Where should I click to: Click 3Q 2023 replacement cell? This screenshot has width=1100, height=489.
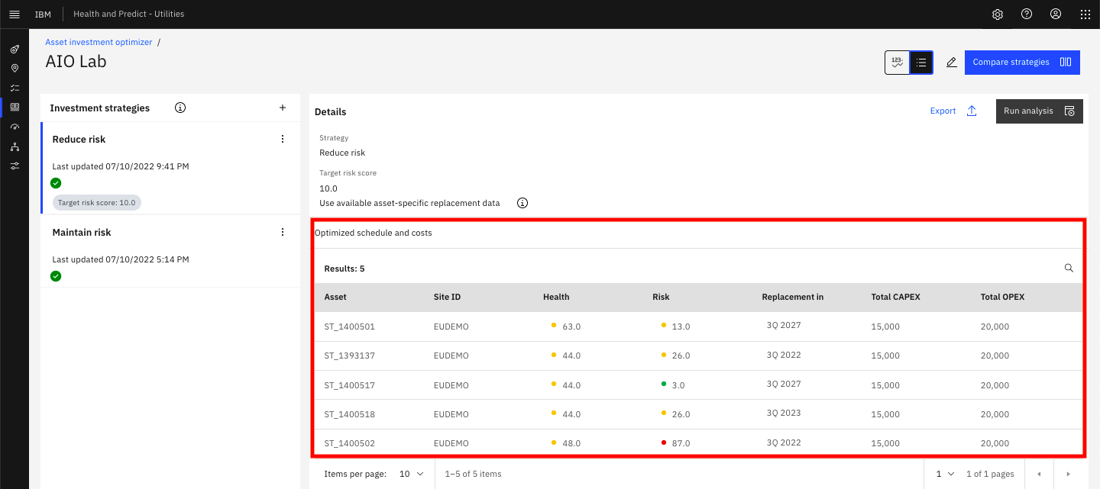[784, 413]
